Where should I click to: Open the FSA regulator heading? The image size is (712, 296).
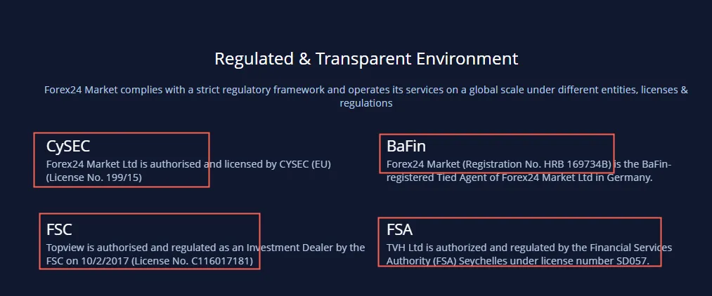[400, 229]
